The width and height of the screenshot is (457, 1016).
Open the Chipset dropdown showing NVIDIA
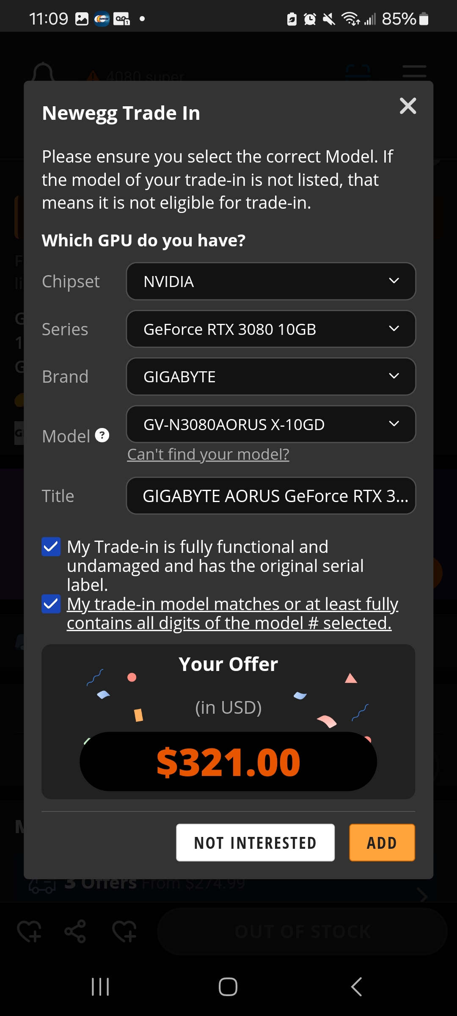coord(271,282)
